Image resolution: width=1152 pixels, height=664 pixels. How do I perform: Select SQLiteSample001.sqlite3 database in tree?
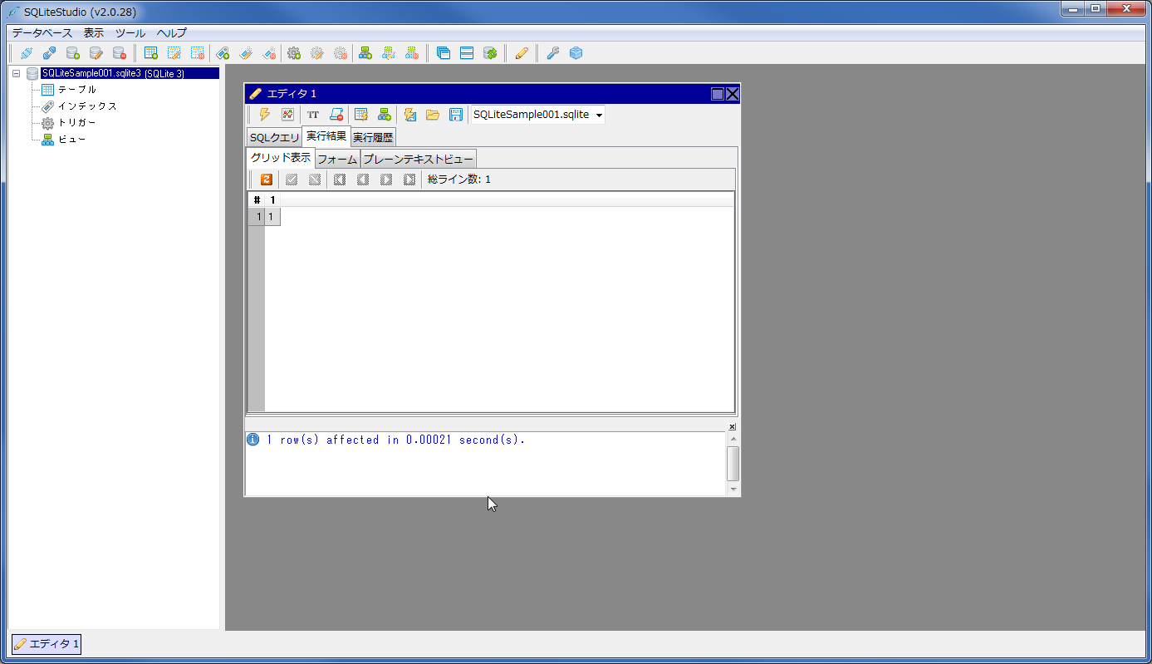point(130,73)
